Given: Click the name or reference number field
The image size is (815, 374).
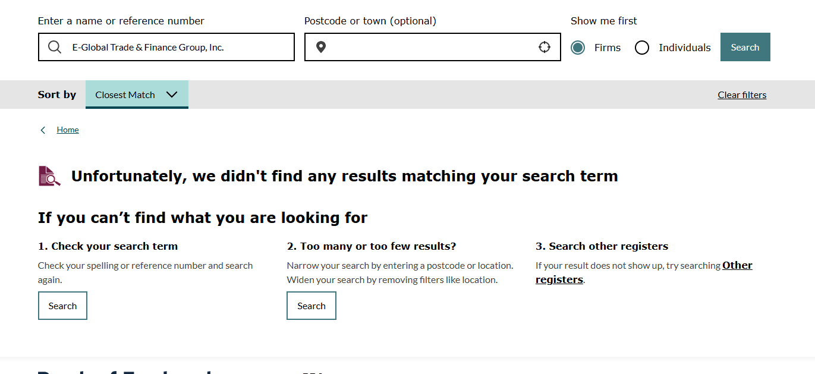Looking at the screenshot, I should 178,48.
